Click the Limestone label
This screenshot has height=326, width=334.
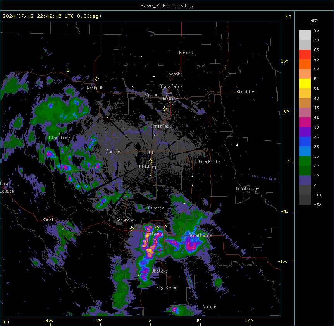59,138
